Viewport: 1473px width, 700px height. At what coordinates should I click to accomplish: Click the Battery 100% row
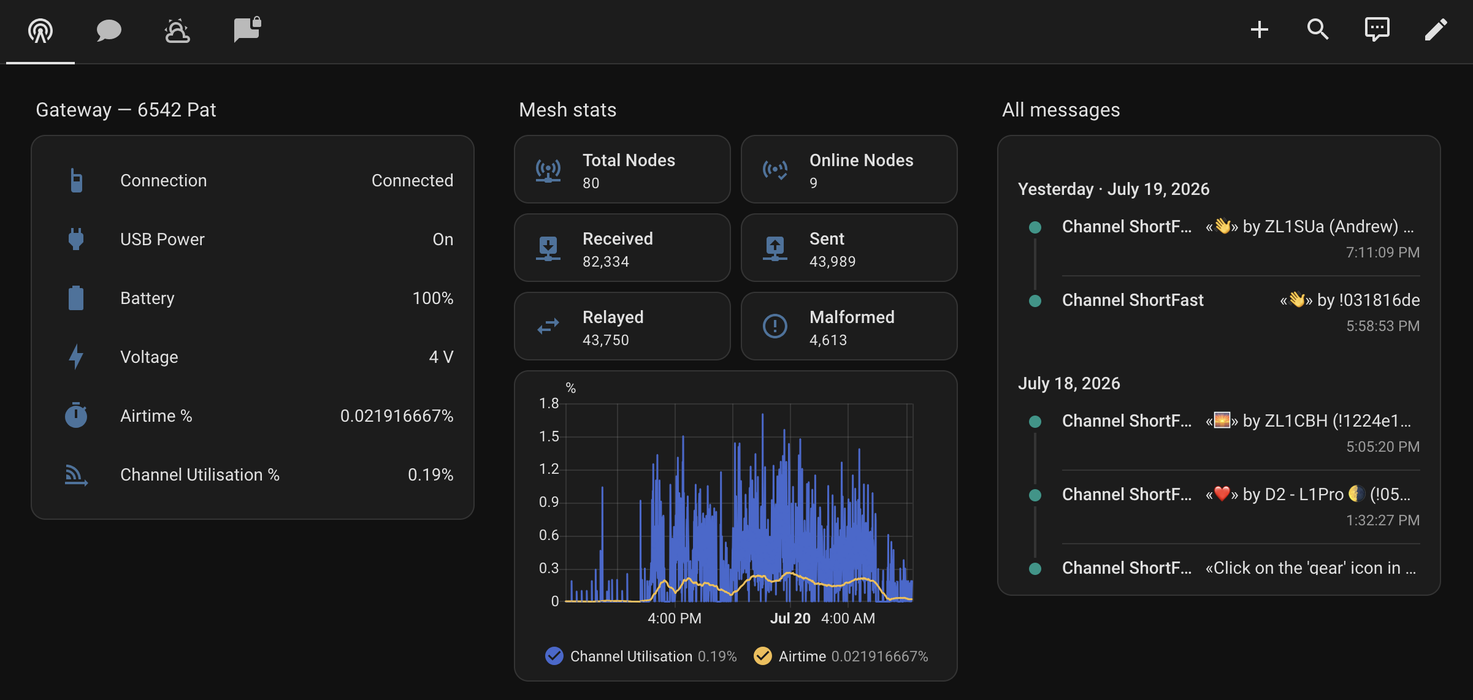(x=253, y=298)
